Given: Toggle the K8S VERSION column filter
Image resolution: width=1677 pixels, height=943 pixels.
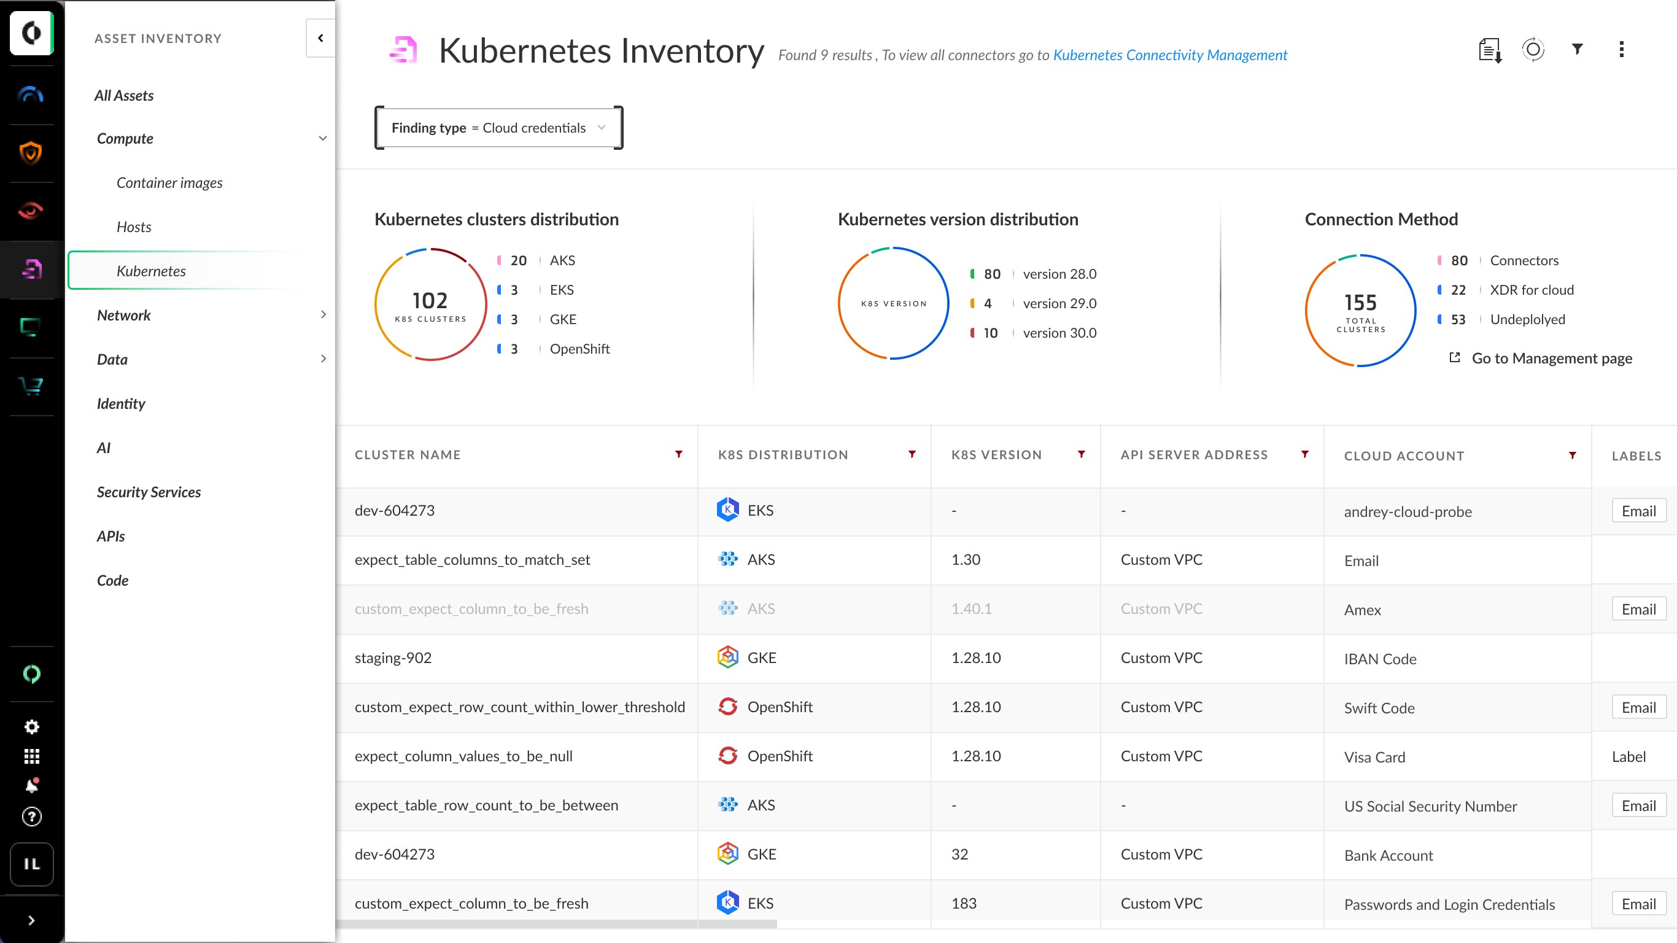Looking at the screenshot, I should pos(1081,454).
